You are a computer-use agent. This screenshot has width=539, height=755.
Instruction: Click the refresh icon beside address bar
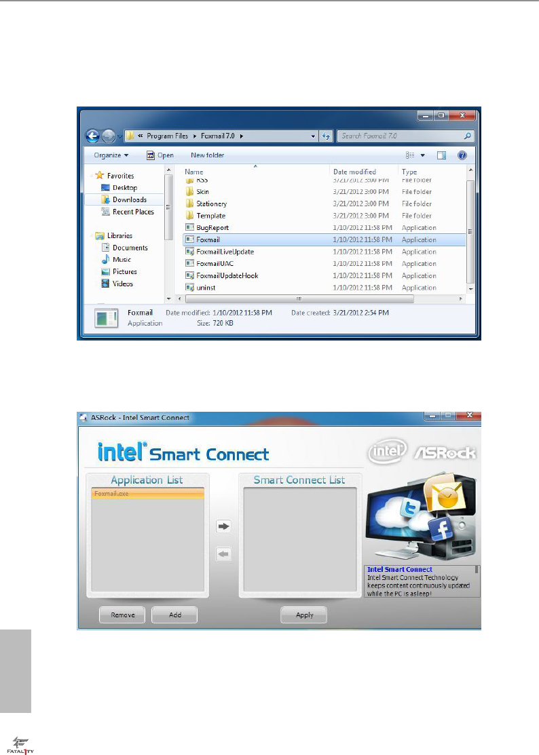tap(326, 136)
